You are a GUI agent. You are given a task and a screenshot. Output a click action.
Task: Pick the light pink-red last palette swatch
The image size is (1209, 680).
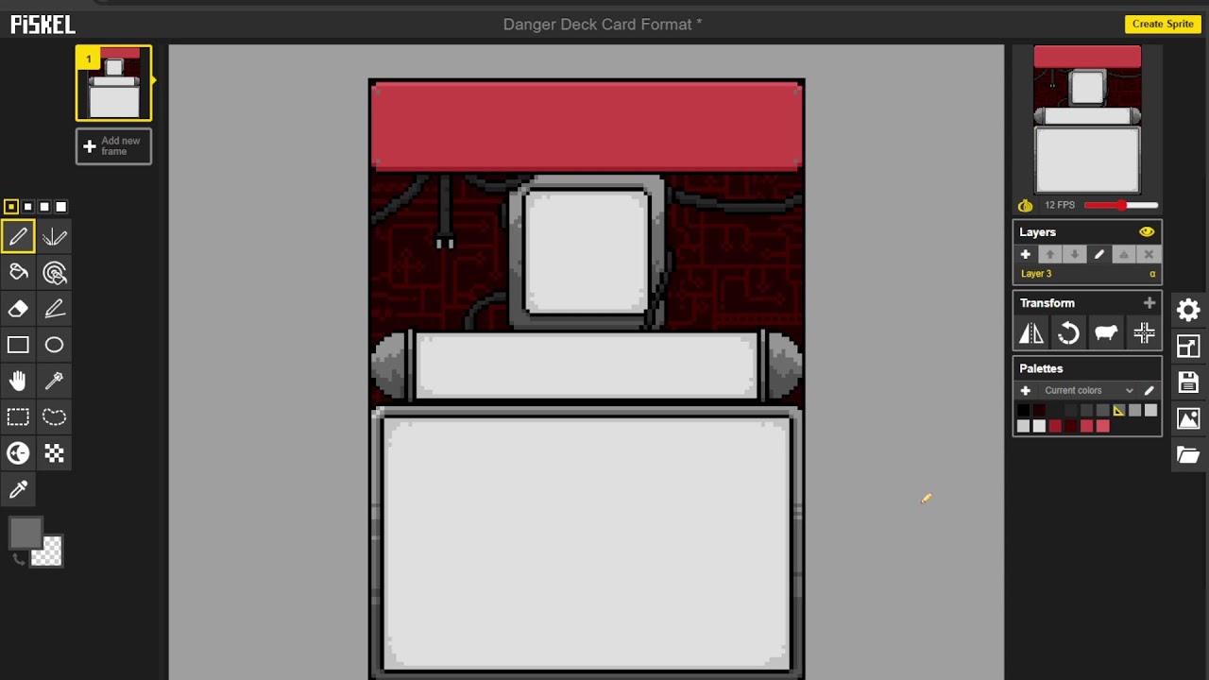pos(1102,426)
